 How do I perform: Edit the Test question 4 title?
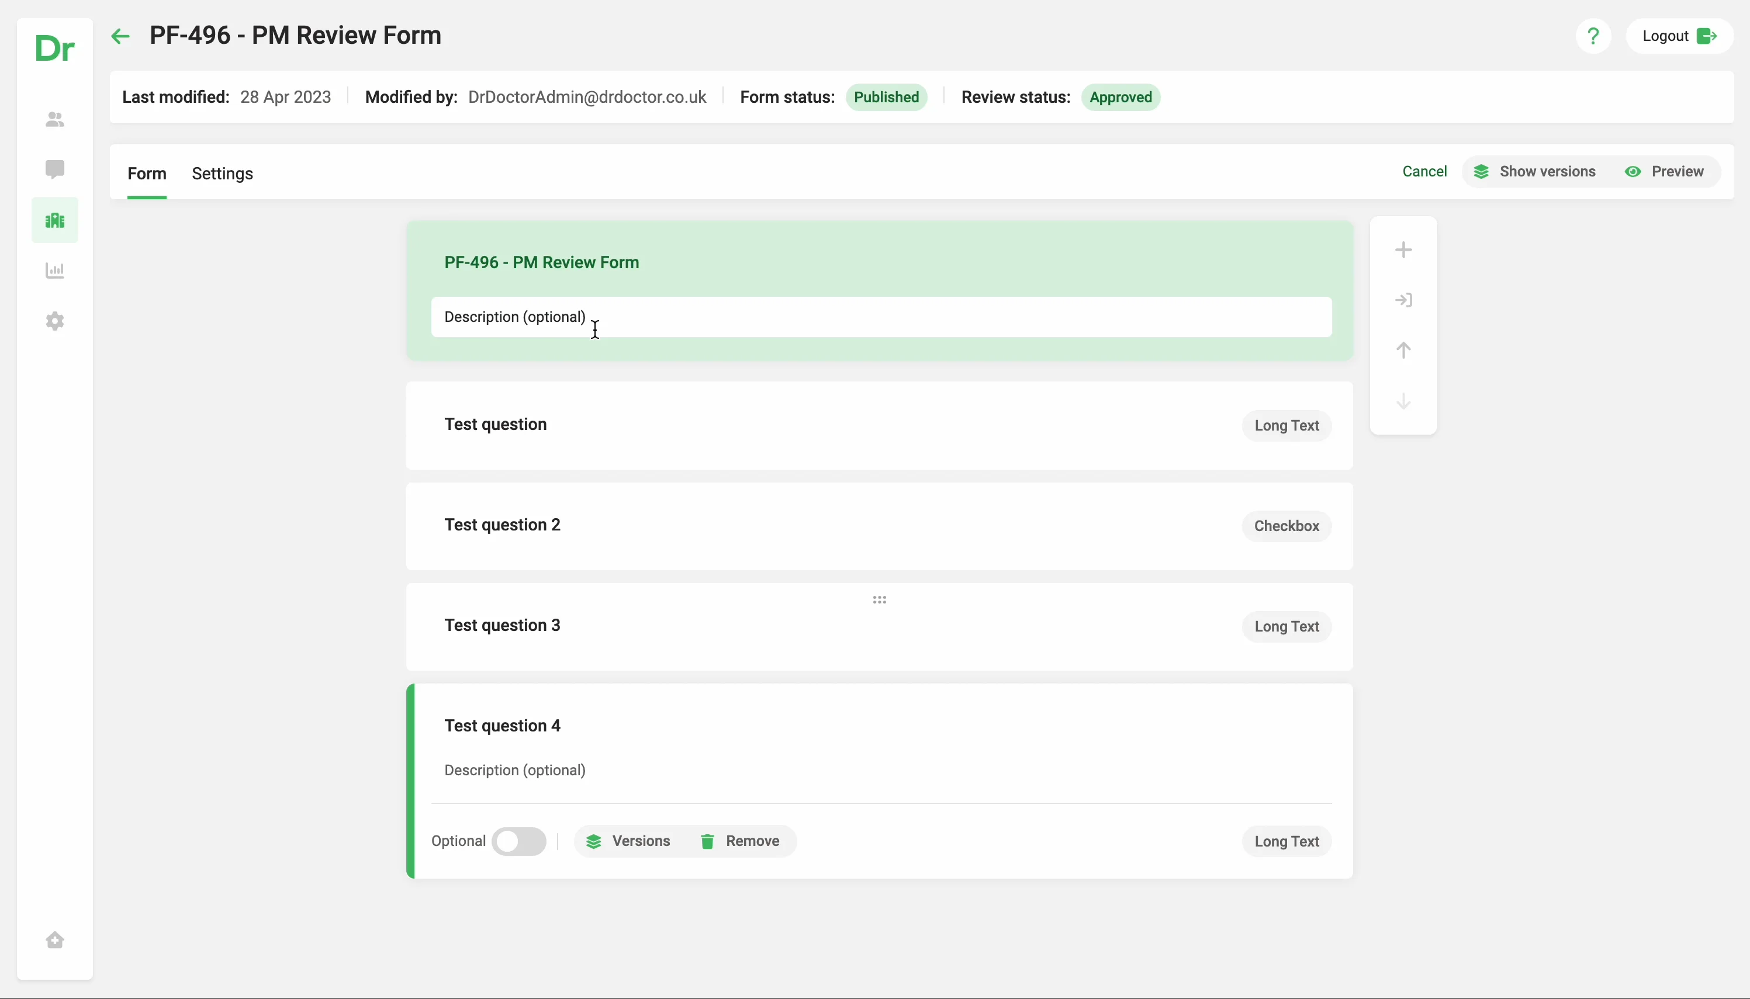pos(502,726)
